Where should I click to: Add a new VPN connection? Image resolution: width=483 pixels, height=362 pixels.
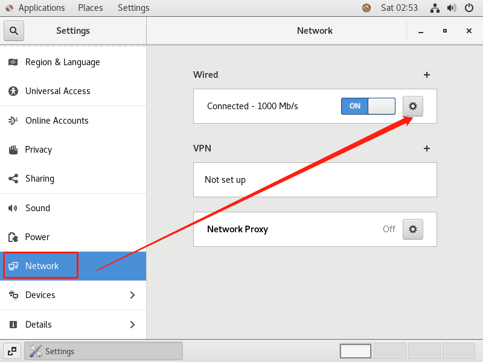tap(427, 148)
